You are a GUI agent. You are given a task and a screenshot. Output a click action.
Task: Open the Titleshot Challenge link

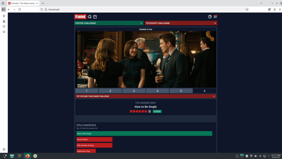coord(181,23)
